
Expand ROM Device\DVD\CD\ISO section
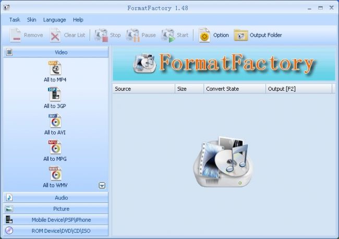point(56,231)
